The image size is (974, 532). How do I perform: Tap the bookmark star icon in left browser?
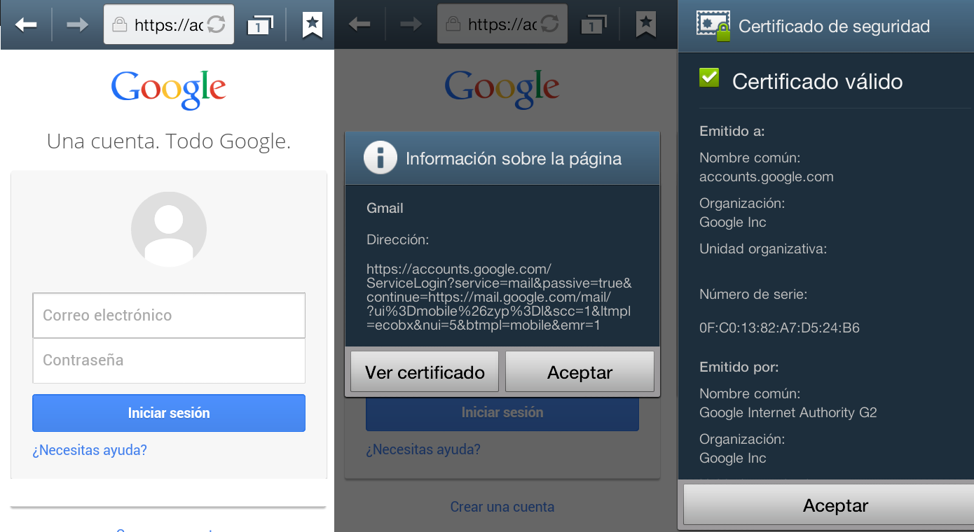tap(313, 24)
